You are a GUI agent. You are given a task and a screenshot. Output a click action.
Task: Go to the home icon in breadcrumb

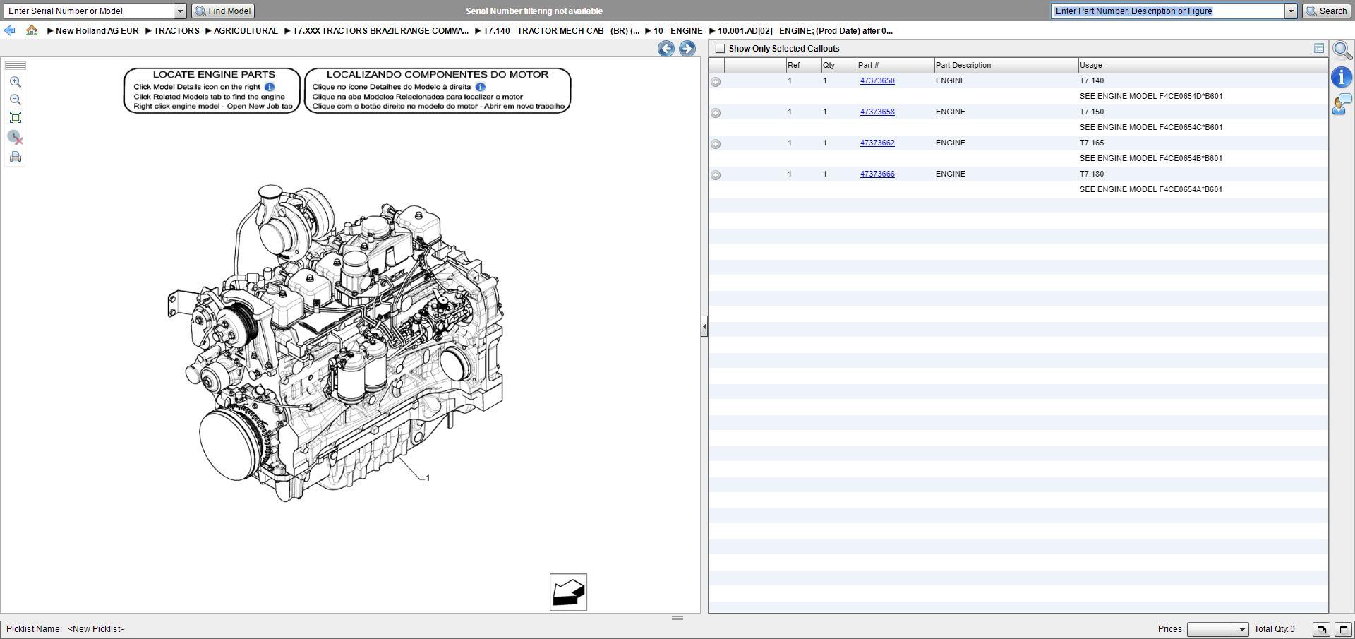point(32,30)
